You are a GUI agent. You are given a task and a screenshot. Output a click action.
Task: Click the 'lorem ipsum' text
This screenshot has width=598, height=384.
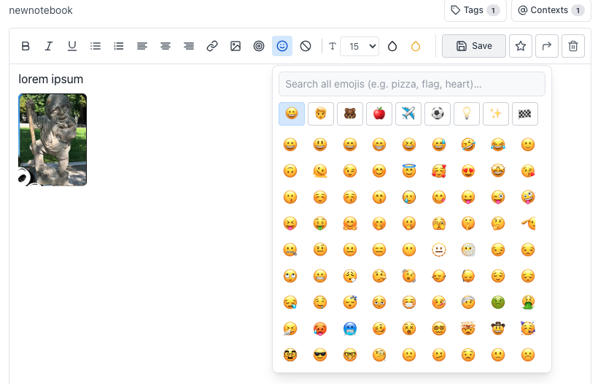point(51,79)
